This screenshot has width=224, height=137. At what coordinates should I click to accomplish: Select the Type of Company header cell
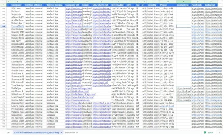click(55, 5)
